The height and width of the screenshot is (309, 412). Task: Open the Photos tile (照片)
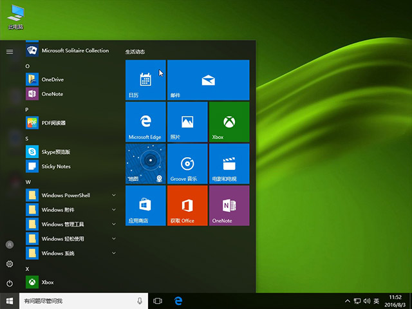click(187, 122)
